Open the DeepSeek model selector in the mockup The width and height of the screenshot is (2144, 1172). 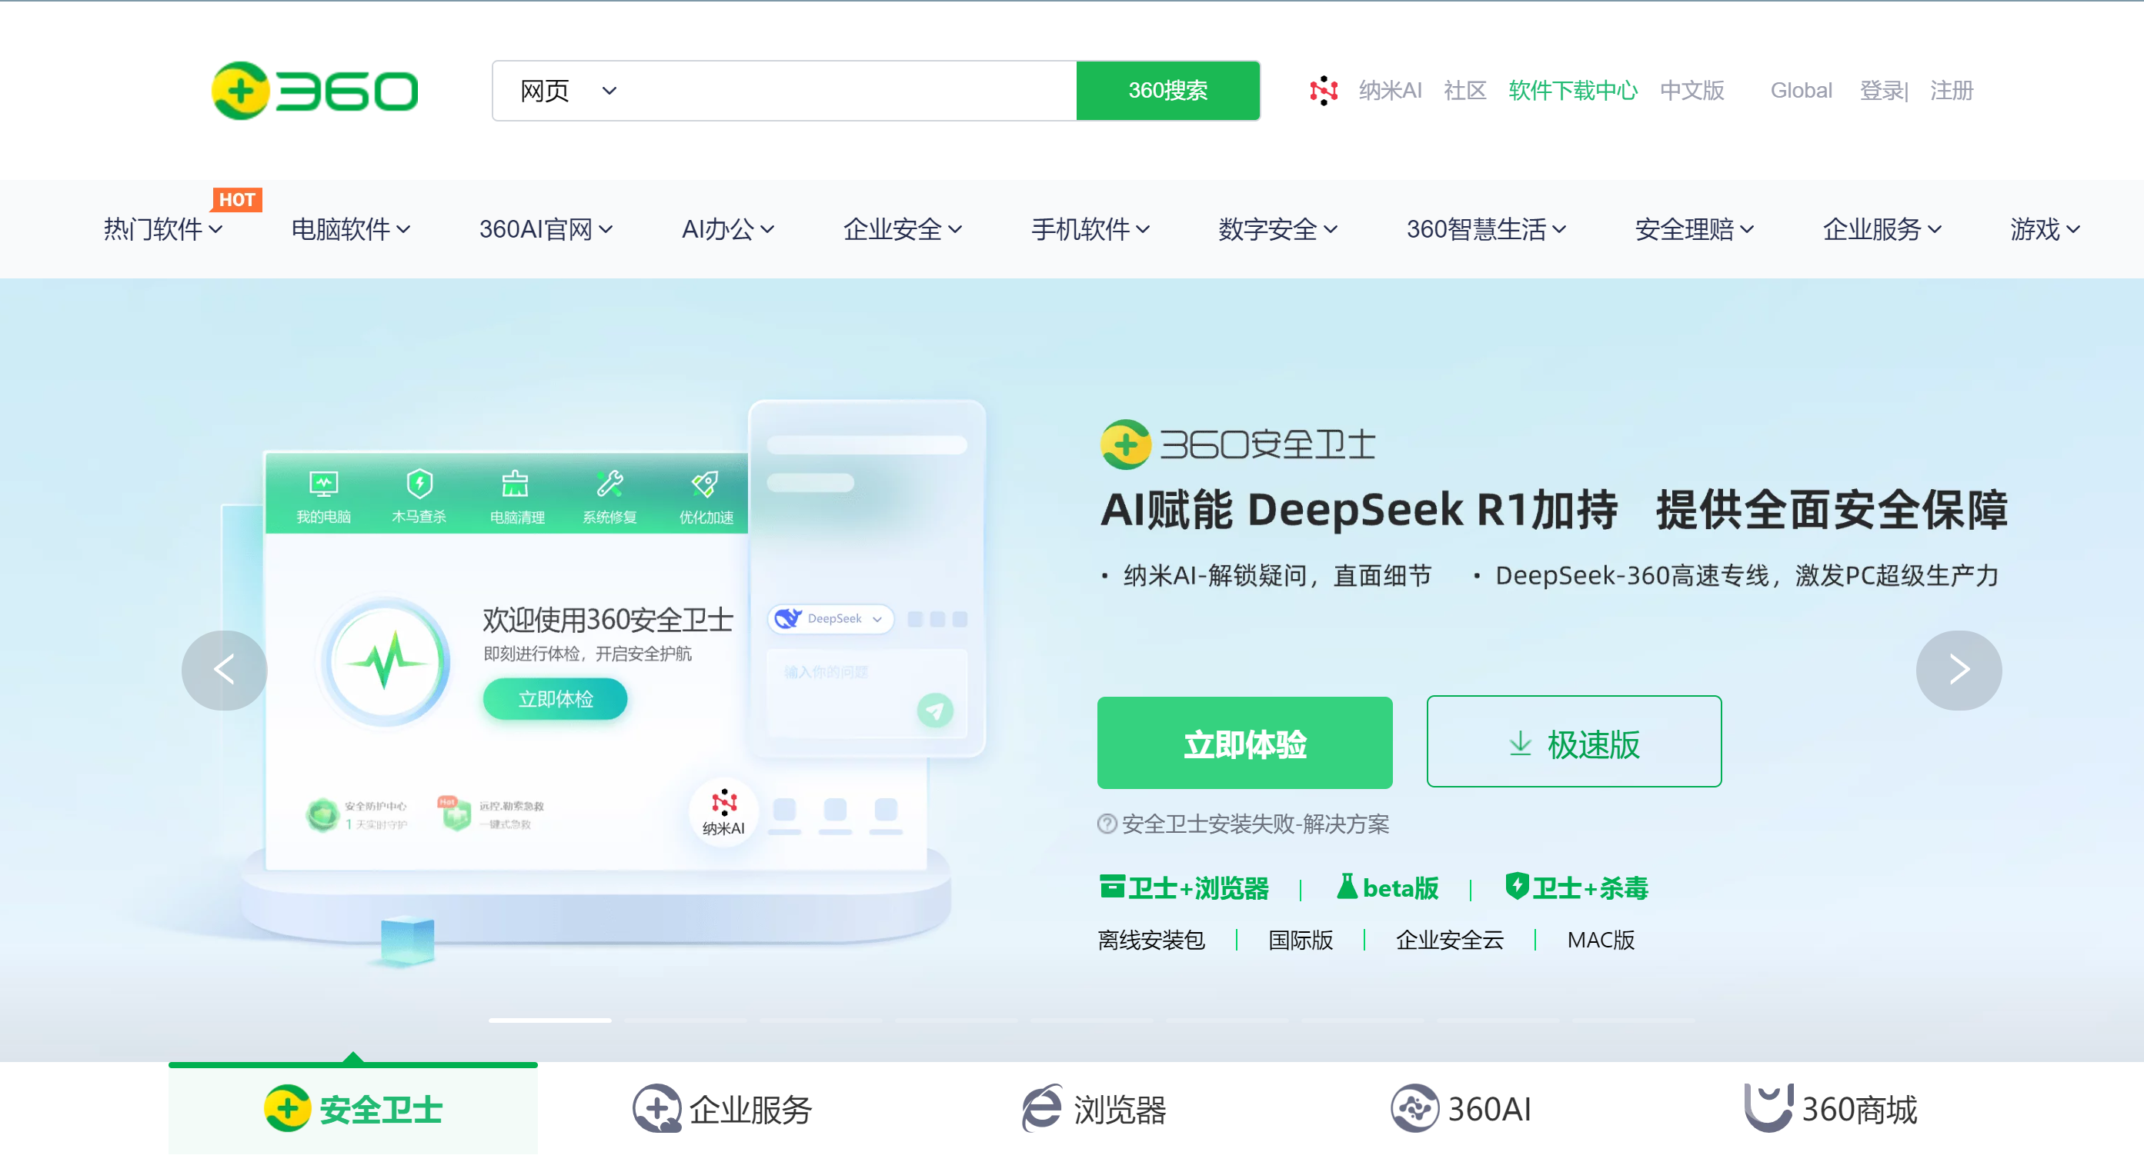tap(830, 618)
